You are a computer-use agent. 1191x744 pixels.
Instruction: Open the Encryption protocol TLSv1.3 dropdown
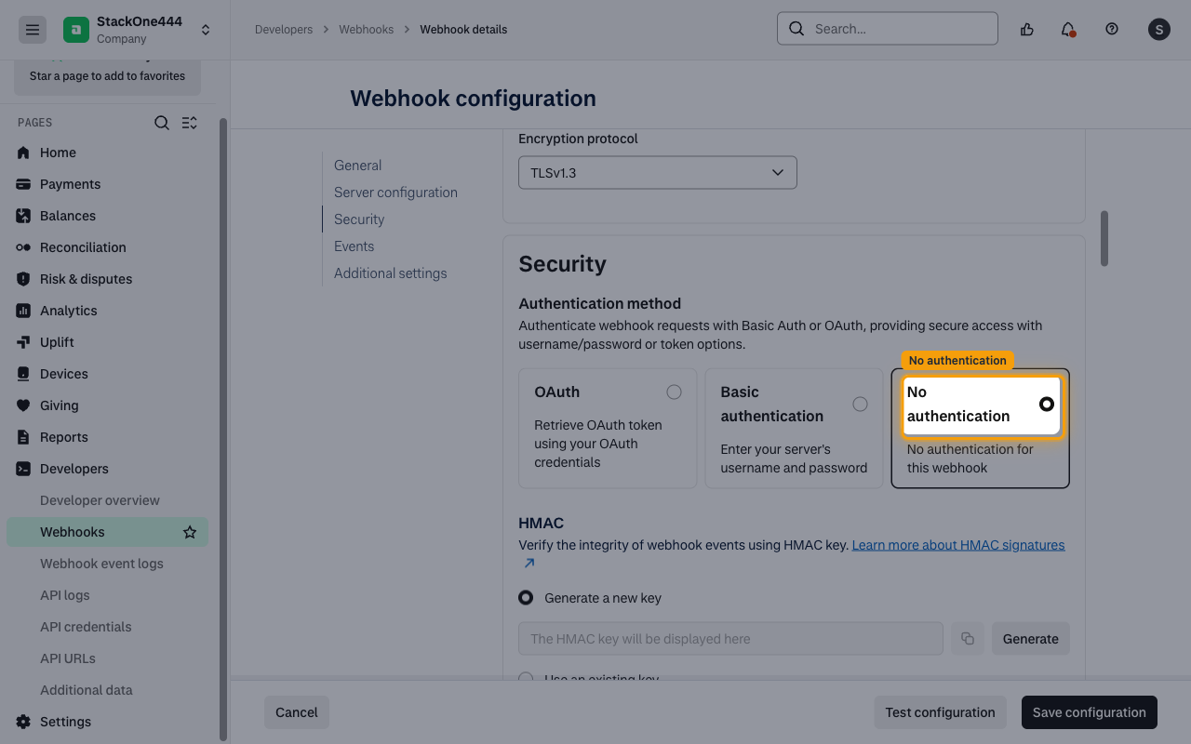point(658,173)
